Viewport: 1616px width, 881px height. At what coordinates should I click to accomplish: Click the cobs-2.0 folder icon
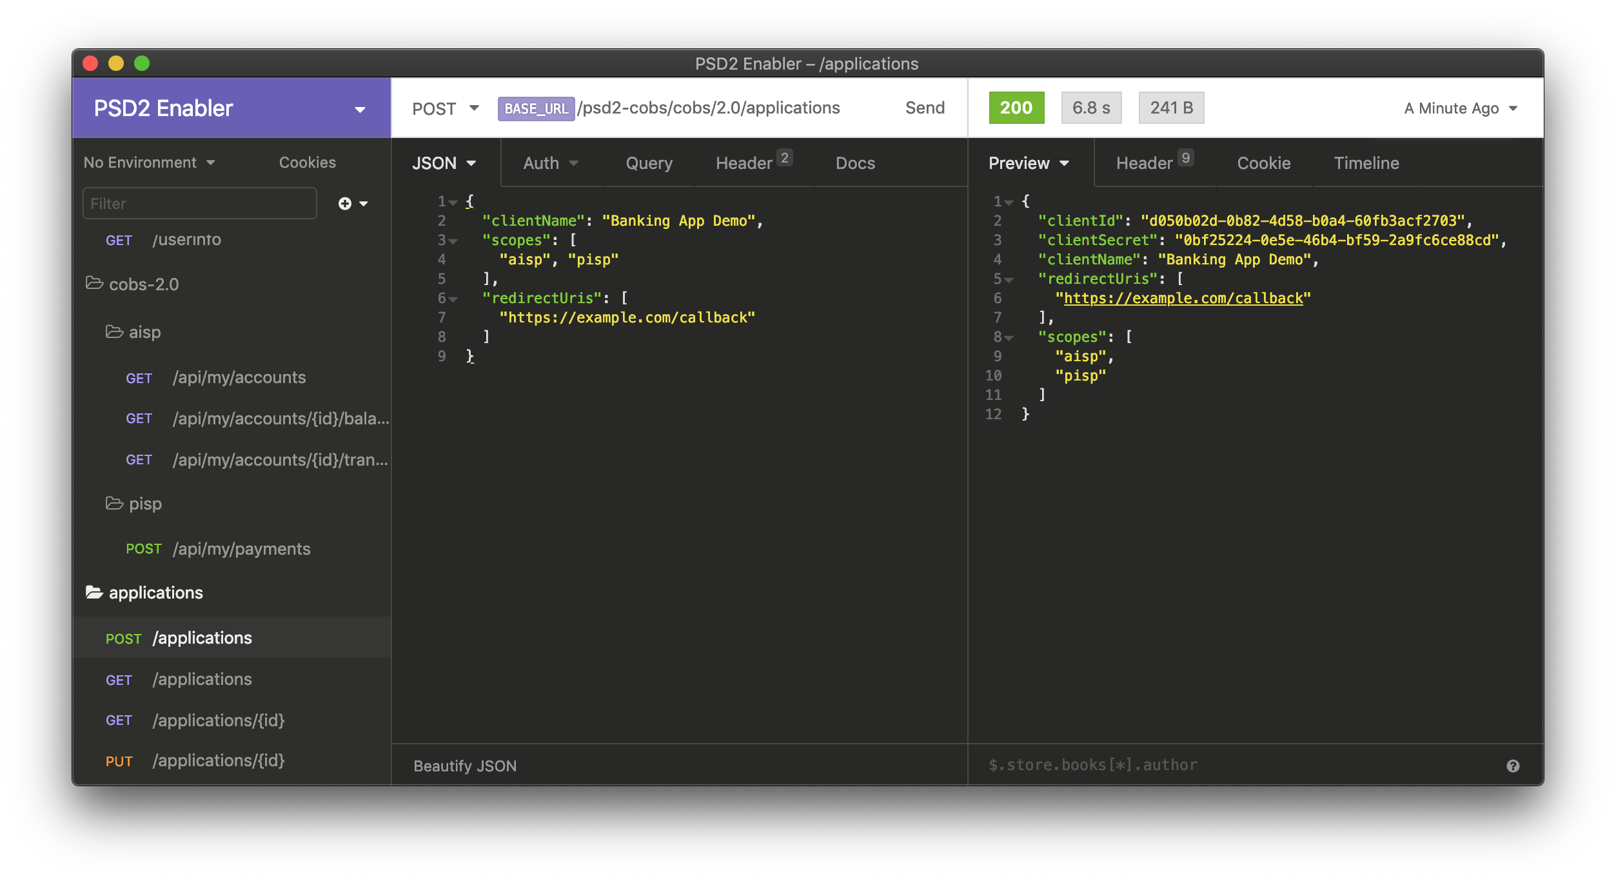[x=95, y=283]
